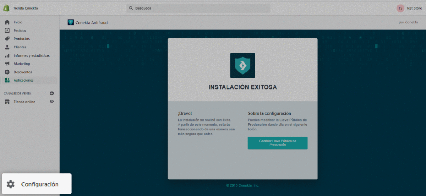Open the Test Store account menu
Screen dimensions: 426x196
(x=414, y=8)
